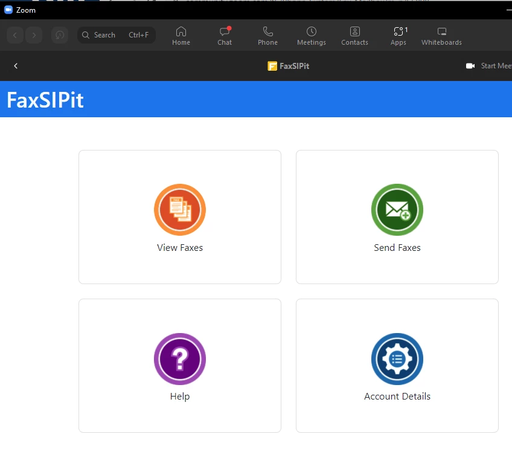This screenshot has width=512, height=460.
Task: Switch to the Apps tab
Action: [398, 36]
